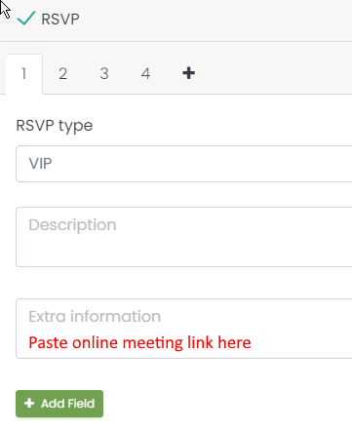
Task: Select RSVP tab 3
Action: pos(104,74)
